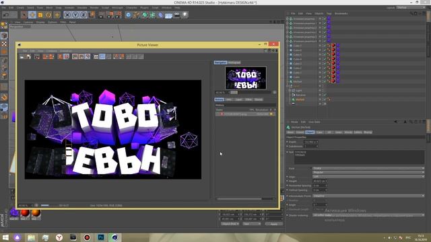Toggle the Y axis lock
431x242 pixels.
click(x=75, y=15)
